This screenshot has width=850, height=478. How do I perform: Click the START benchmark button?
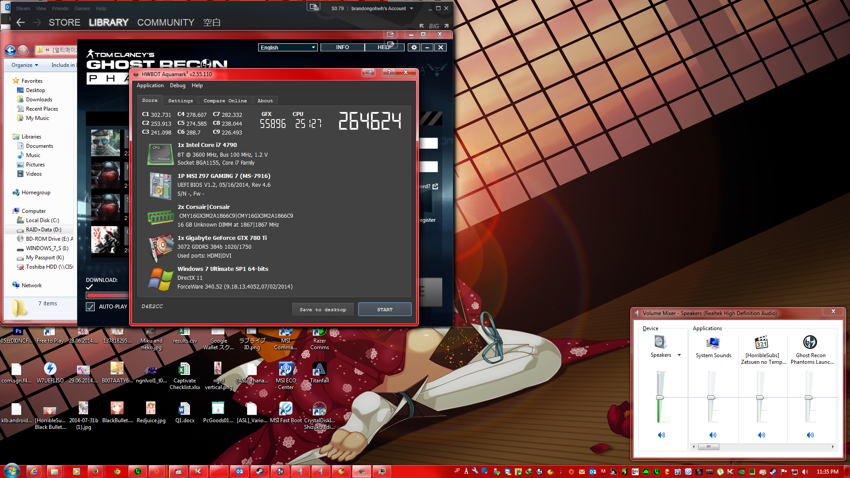(385, 309)
